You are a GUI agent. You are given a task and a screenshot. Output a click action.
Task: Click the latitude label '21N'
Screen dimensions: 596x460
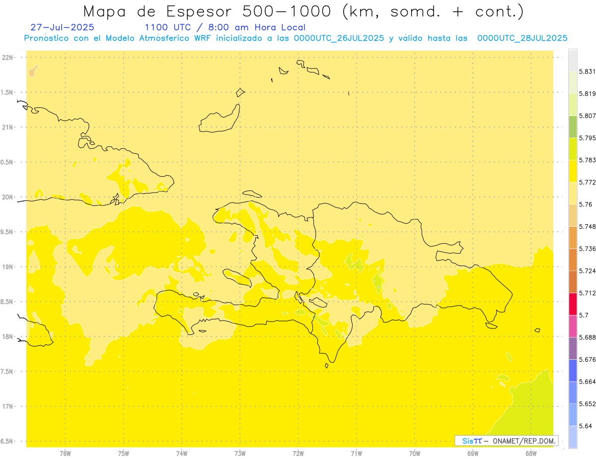pyautogui.click(x=7, y=128)
